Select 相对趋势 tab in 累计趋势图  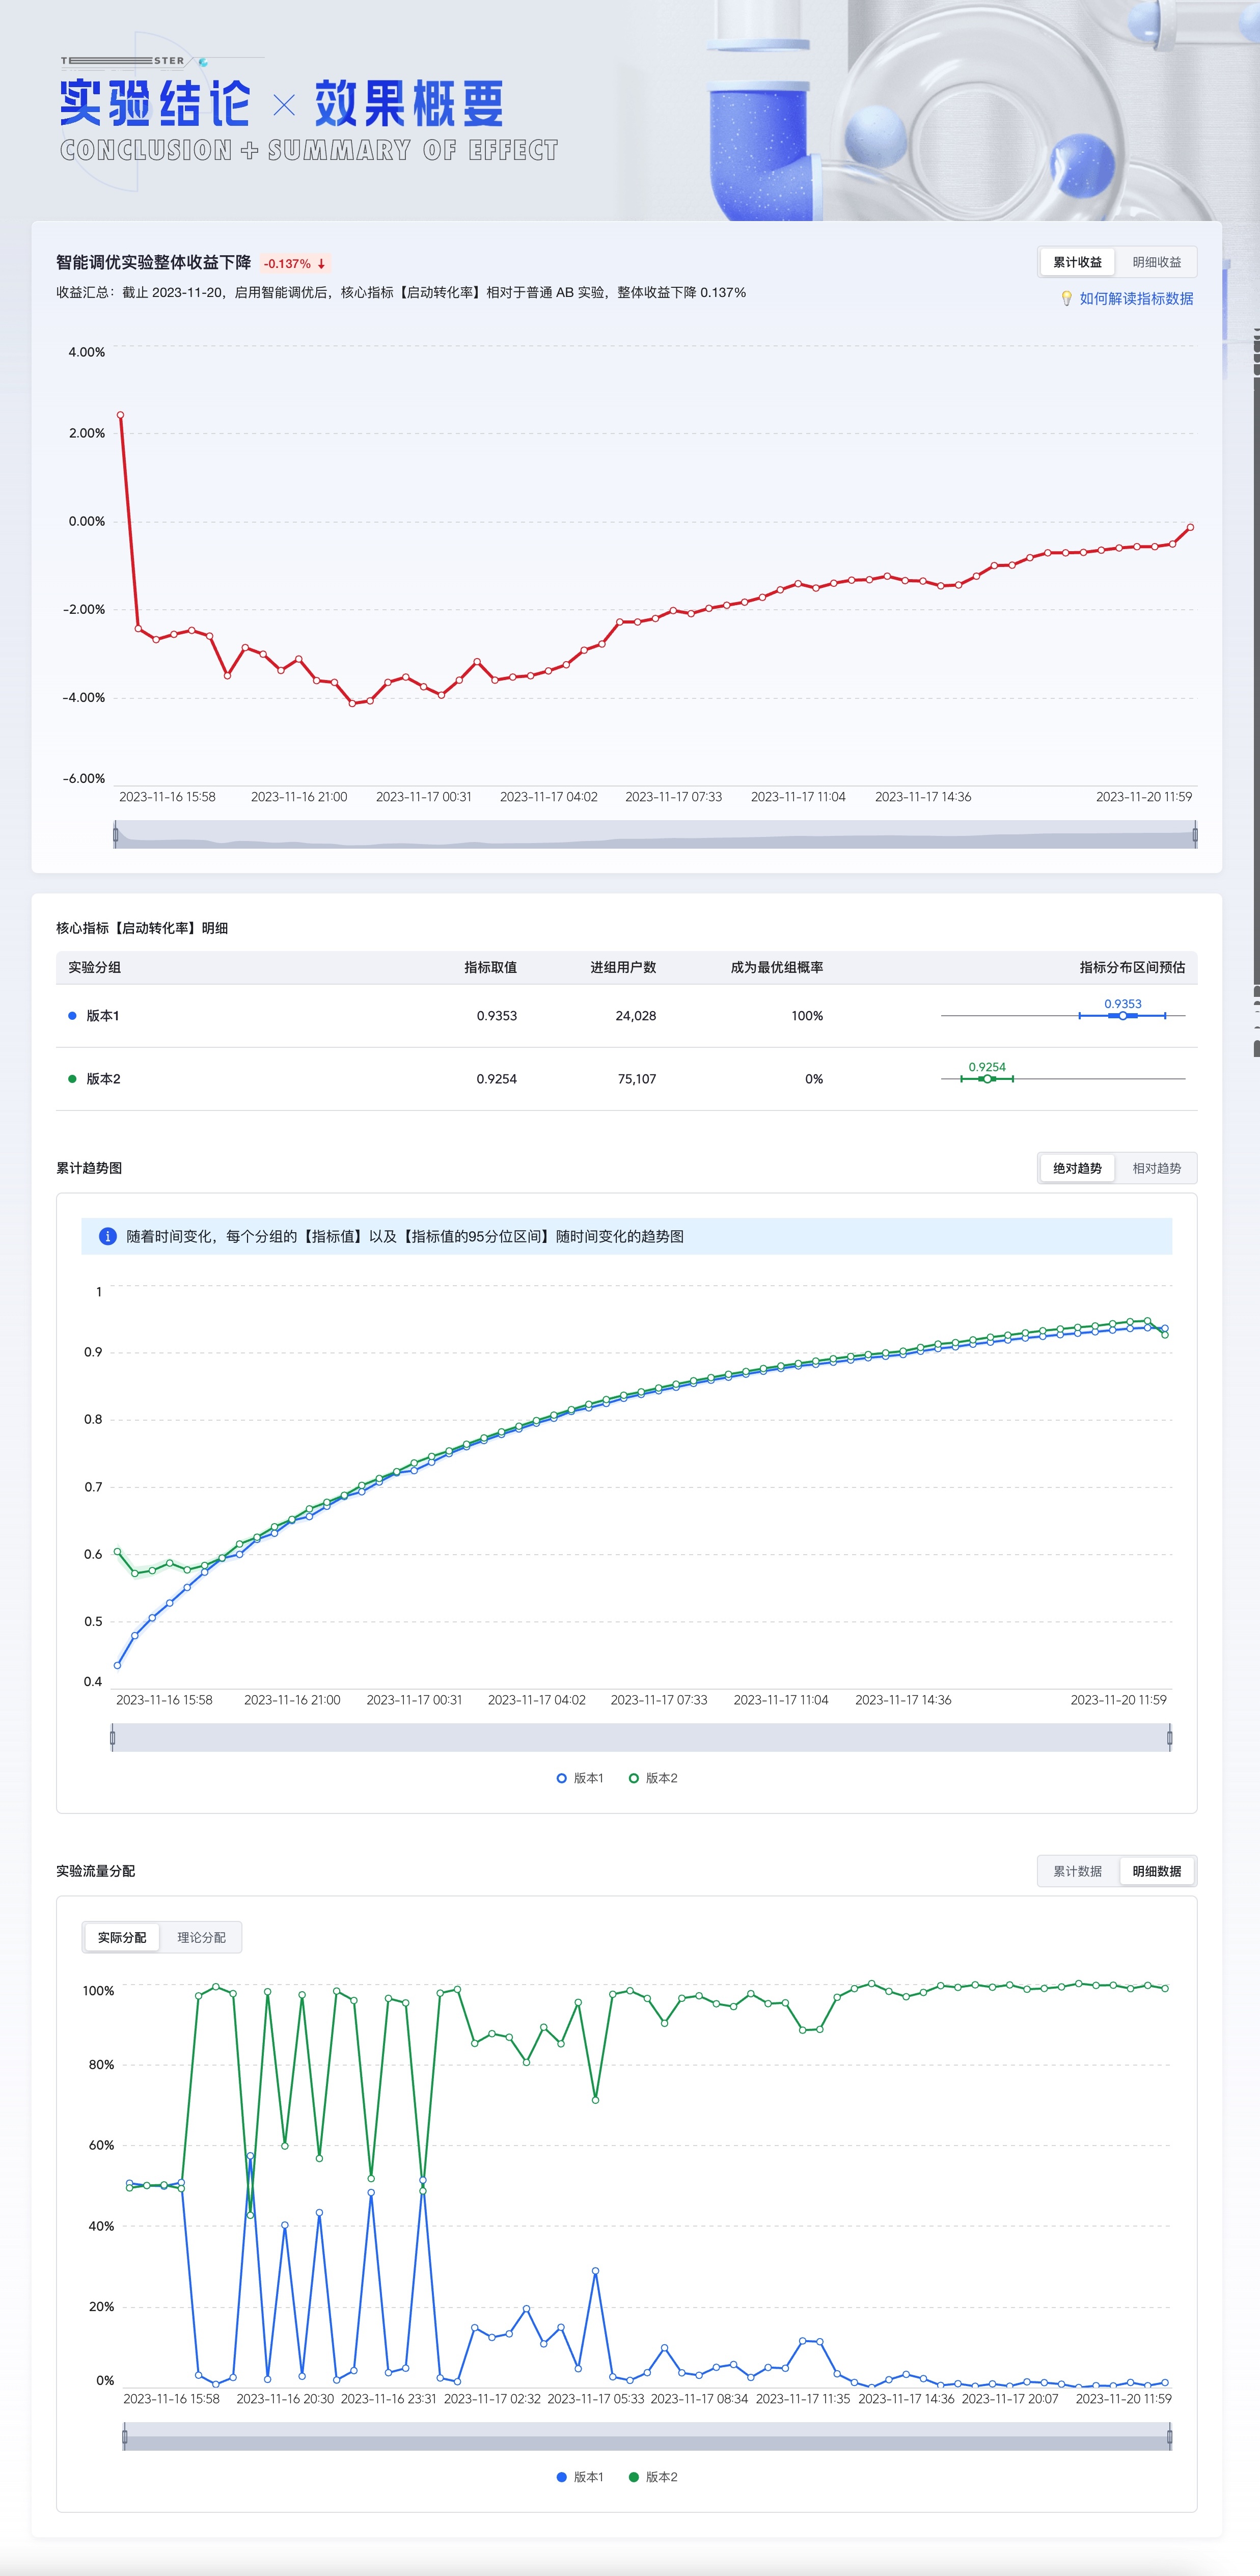click(x=1156, y=1168)
